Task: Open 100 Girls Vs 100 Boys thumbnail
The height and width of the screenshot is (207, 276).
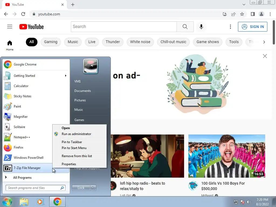Action: coord(227,156)
